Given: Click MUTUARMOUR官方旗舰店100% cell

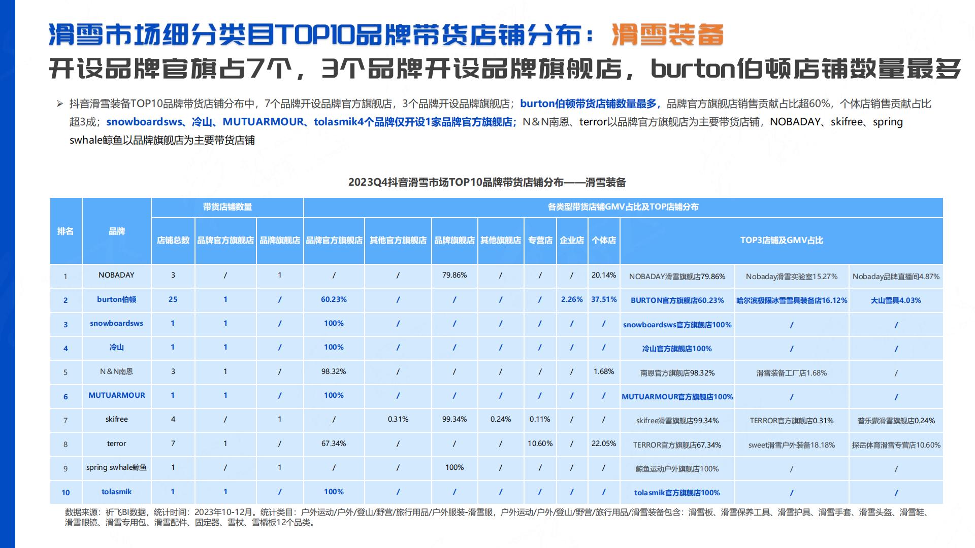Looking at the screenshot, I should [677, 397].
